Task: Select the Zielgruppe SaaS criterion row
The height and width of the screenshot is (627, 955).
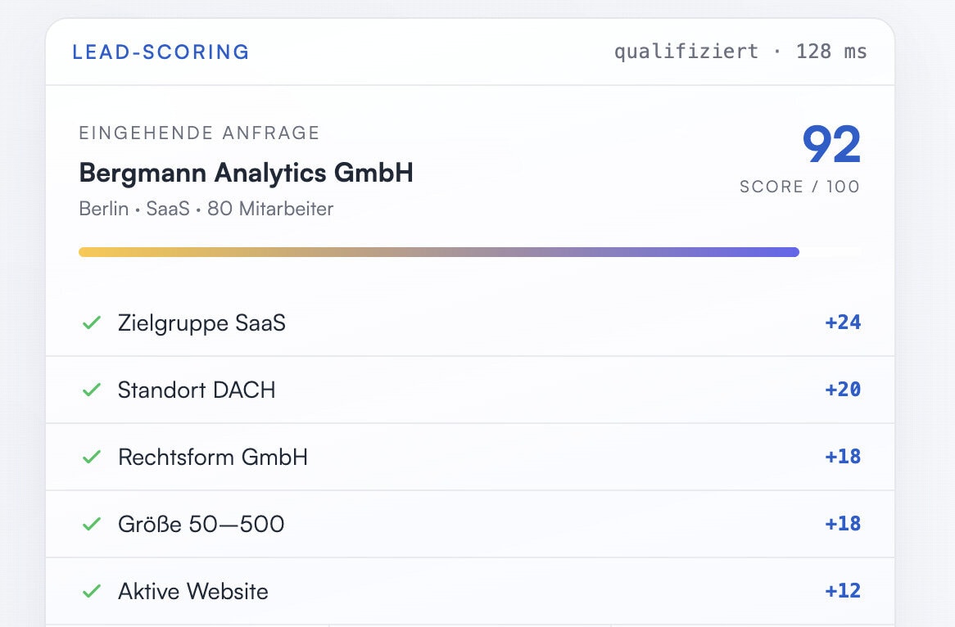Action: (x=470, y=323)
